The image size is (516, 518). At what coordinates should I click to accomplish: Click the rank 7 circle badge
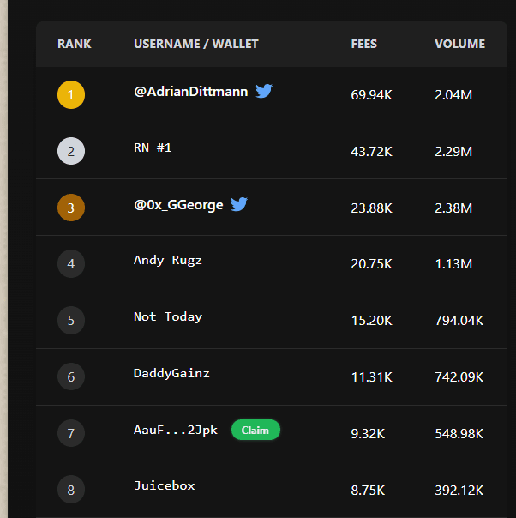tap(71, 433)
